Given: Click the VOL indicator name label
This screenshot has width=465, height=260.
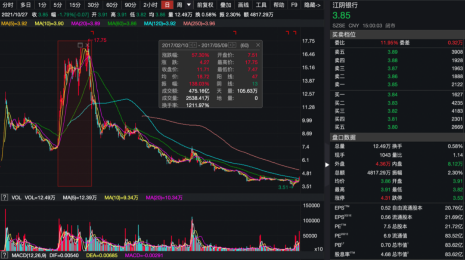Looking at the screenshot, I should pyautogui.click(x=16, y=198).
